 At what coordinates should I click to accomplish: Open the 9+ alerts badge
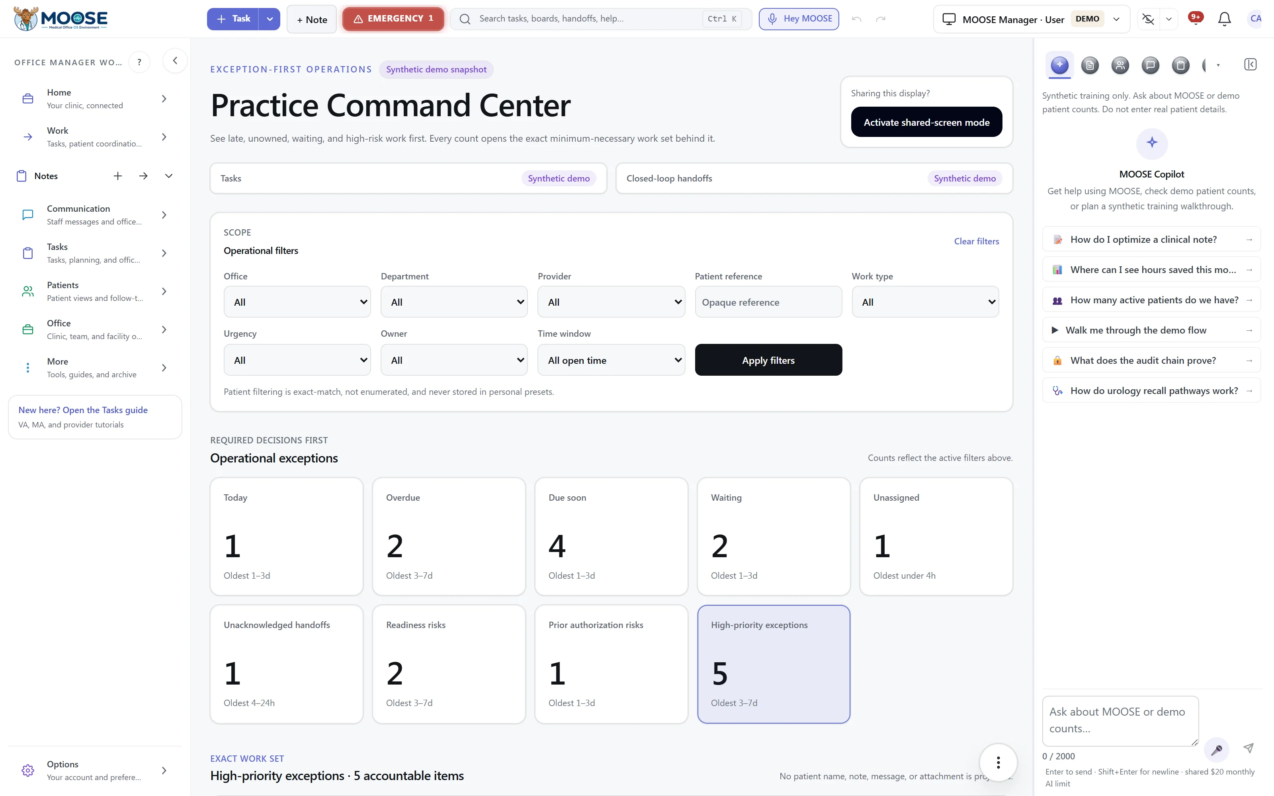(1196, 18)
